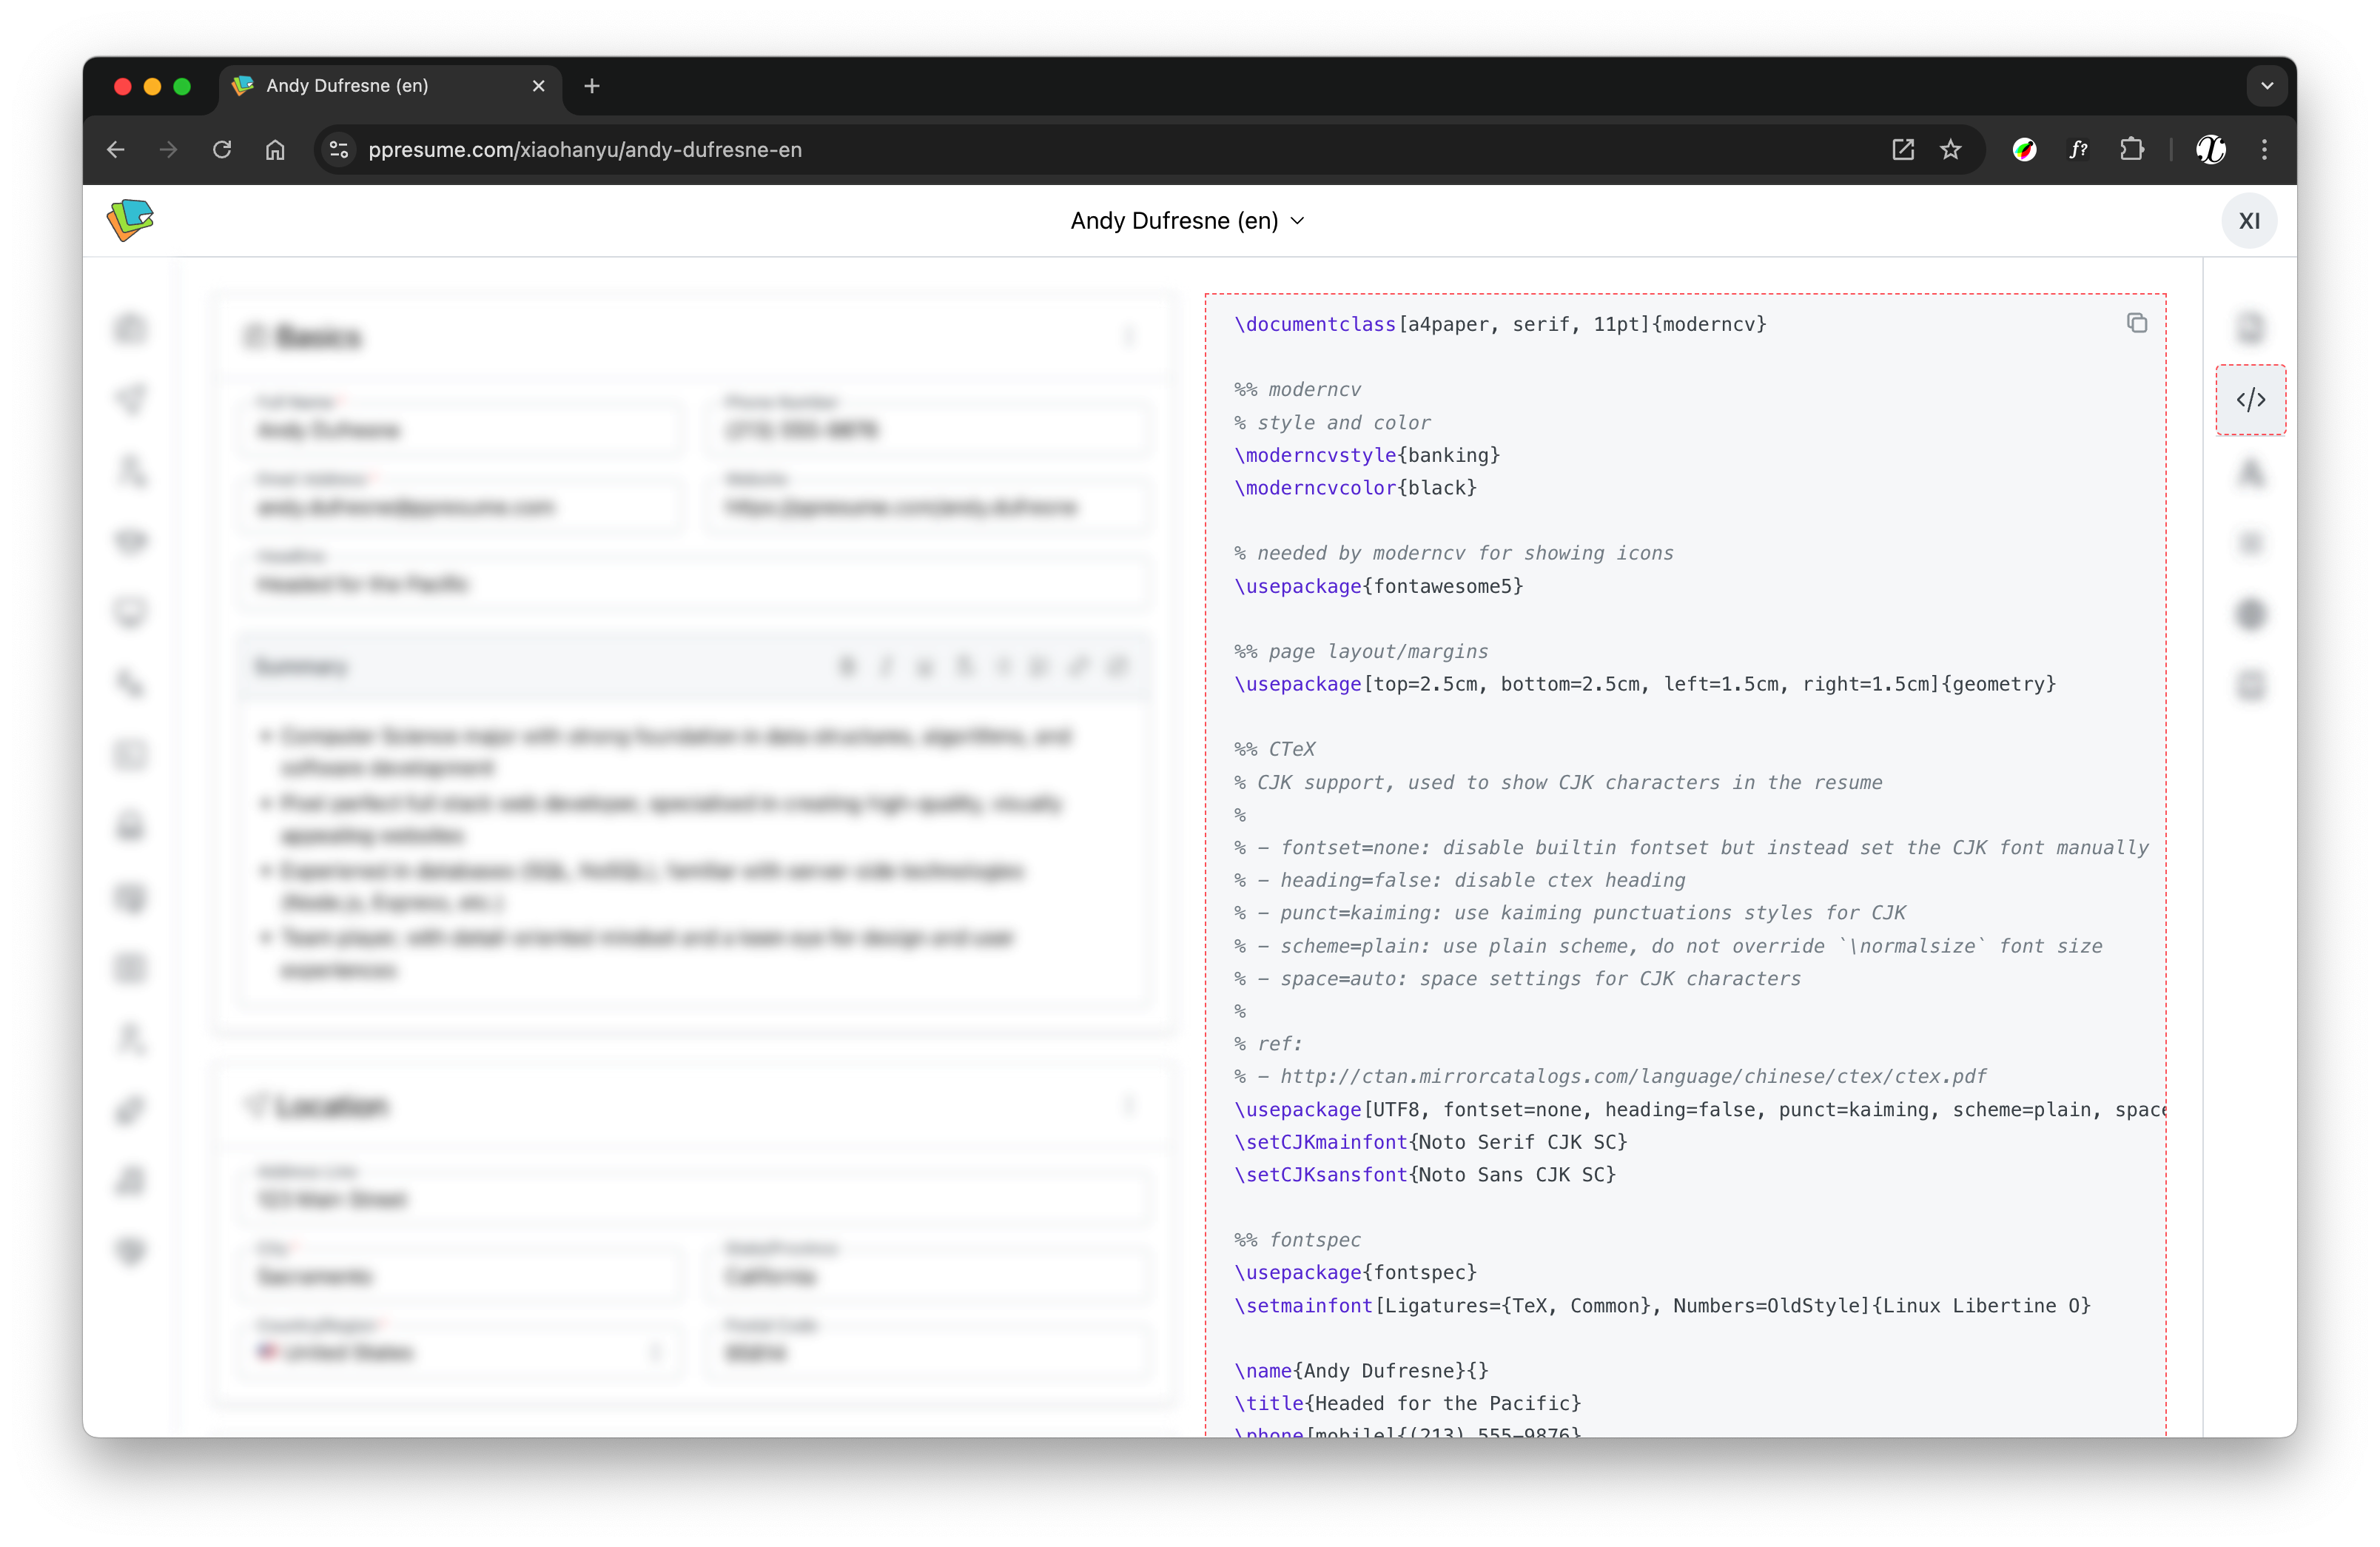This screenshot has height=1547, width=2380.
Task: Click the ppresume.com address bar URL
Action: point(585,150)
